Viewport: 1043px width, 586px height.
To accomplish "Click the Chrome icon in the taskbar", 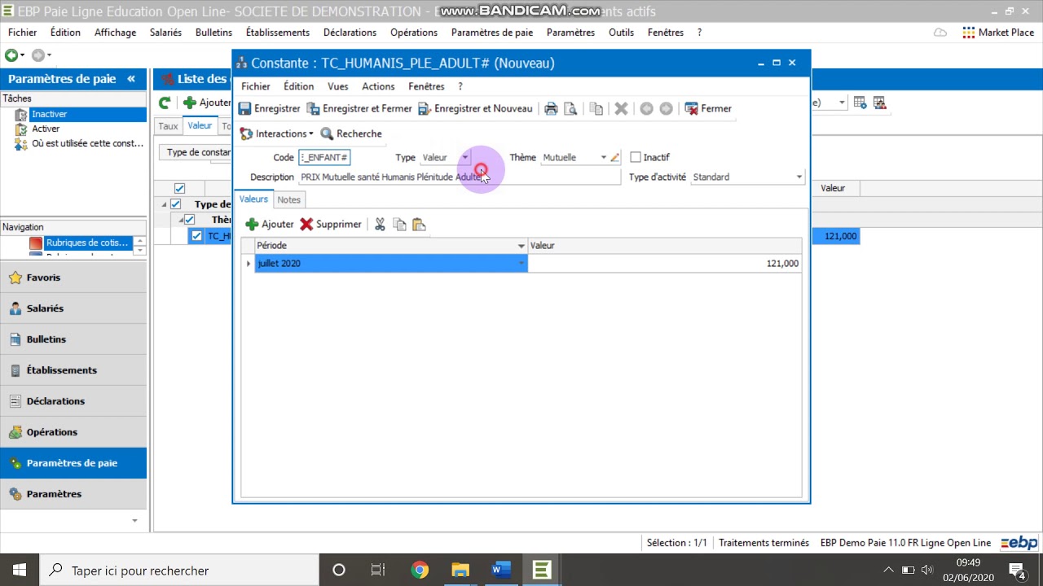I will point(420,570).
